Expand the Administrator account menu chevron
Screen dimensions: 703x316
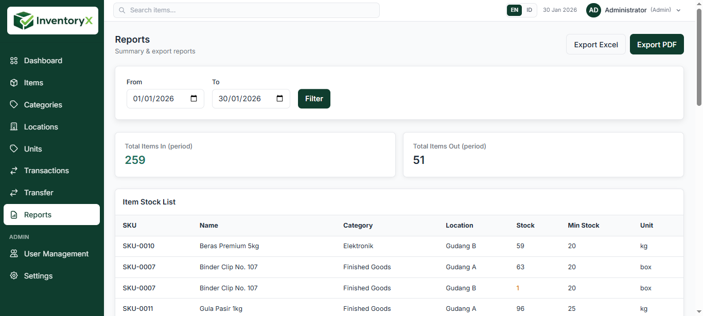(678, 10)
